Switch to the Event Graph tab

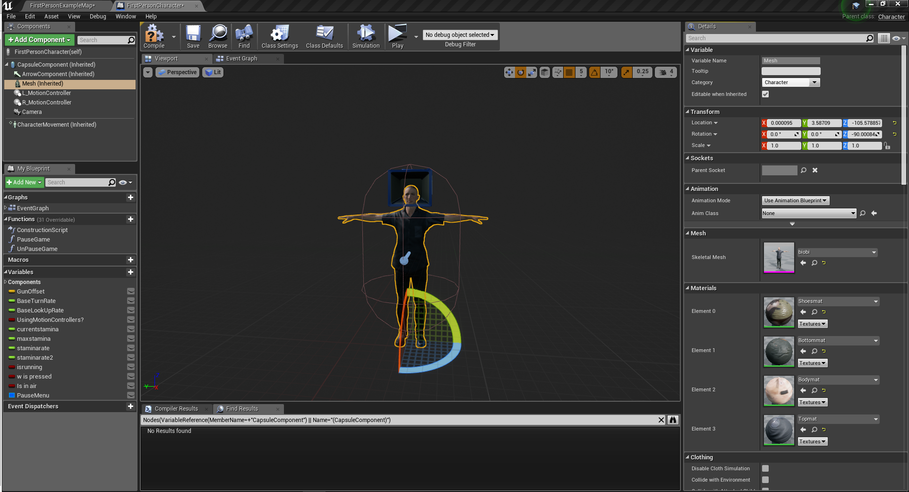click(x=241, y=59)
